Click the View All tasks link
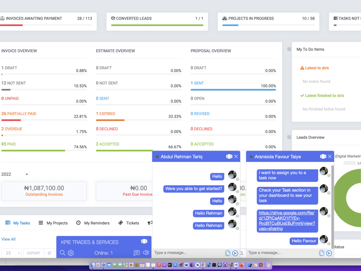 (8, 239)
